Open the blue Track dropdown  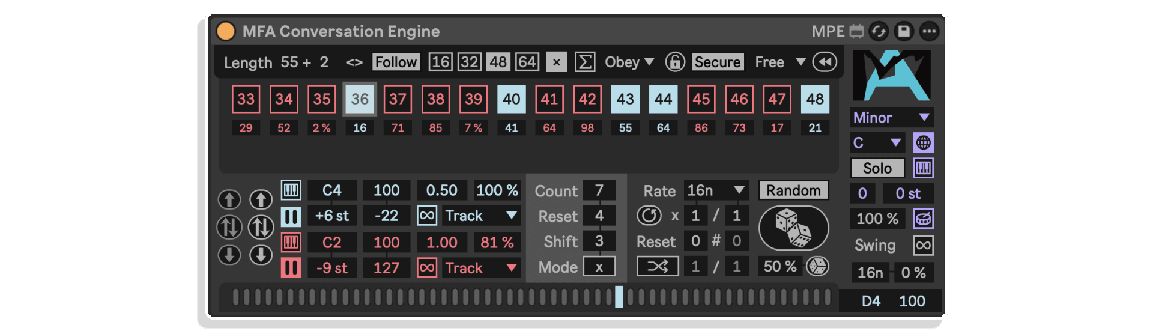tap(481, 216)
